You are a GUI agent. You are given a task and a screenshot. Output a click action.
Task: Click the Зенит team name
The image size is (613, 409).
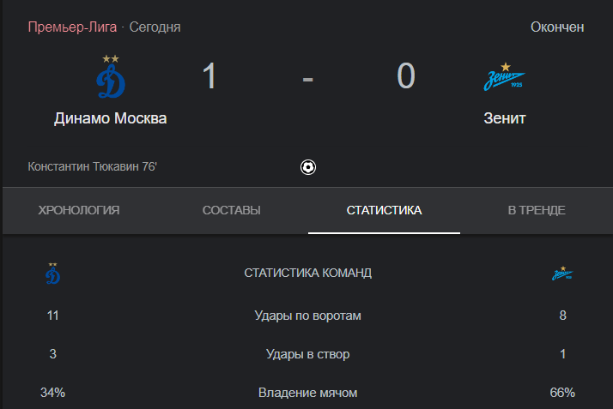(x=505, y=118)
